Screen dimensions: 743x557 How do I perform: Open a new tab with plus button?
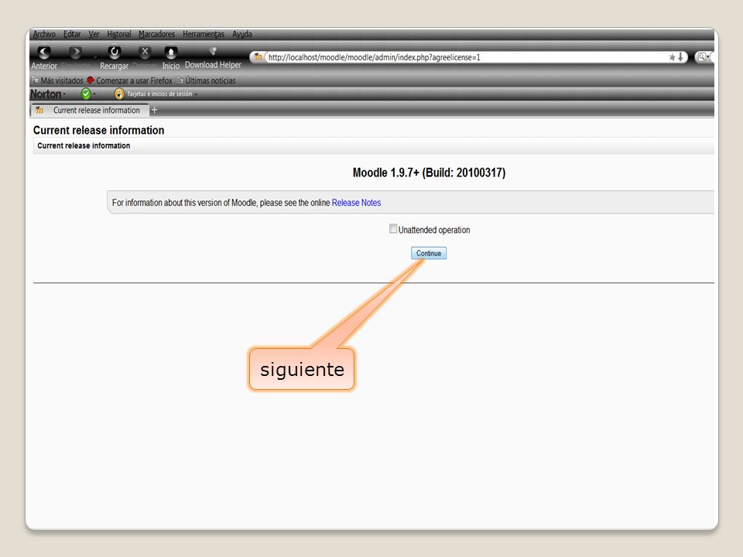coord(154,110)
